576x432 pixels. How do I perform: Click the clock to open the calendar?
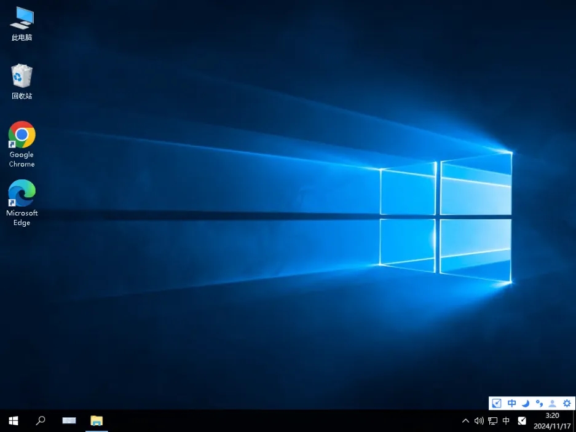tap(551, 420)
